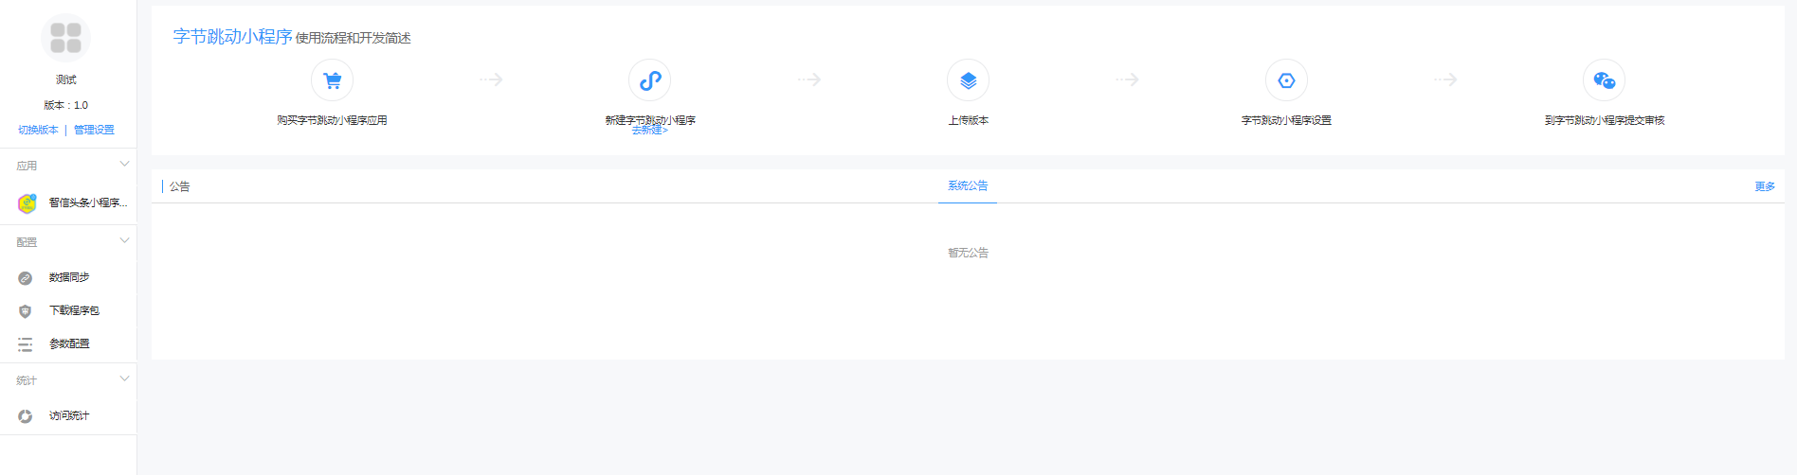
Task: Collapse the 配置 section chevron
Action: pyautogui.click(x=124, y=241)
